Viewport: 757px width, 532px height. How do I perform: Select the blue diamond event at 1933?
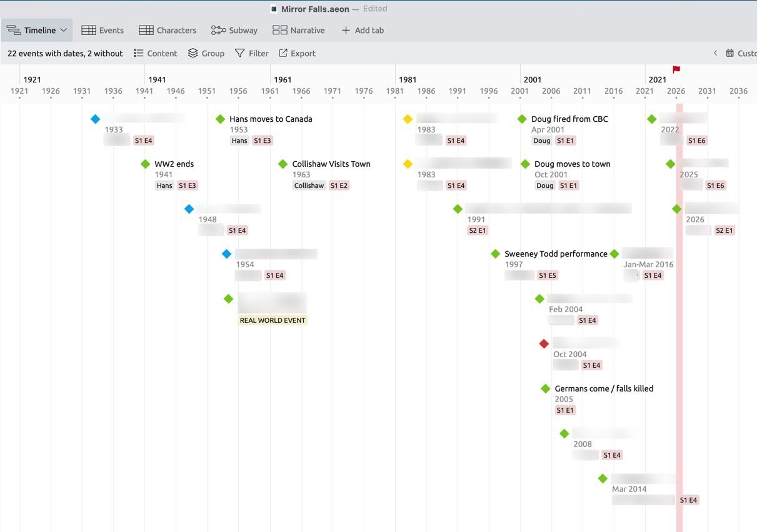[95, 119]
